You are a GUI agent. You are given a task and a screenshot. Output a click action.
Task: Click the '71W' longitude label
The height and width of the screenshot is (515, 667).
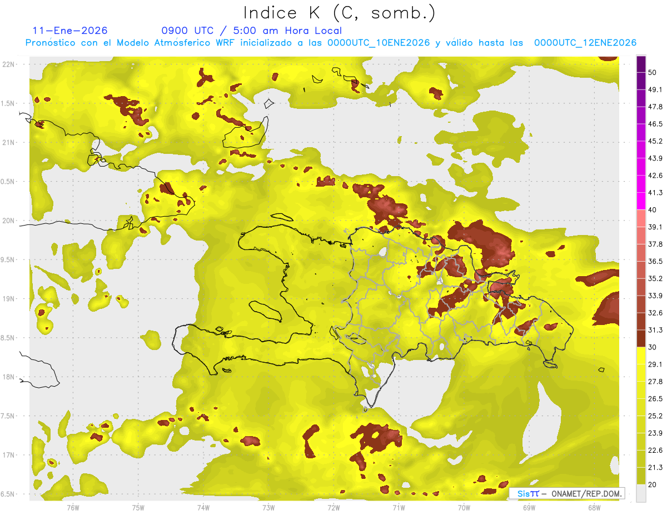[399, 508]
